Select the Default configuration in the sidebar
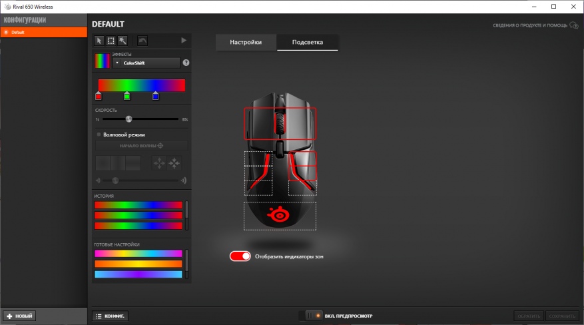This screenshot has width=584, height=325. 43,33
